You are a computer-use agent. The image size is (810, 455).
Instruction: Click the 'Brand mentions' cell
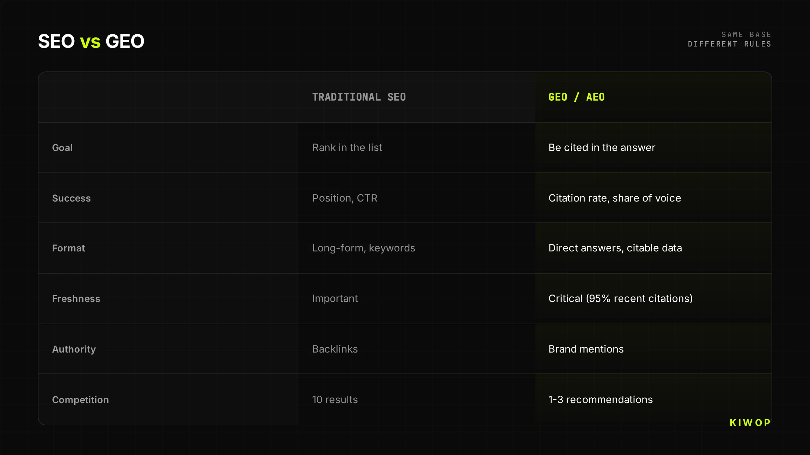click(586, 349)
